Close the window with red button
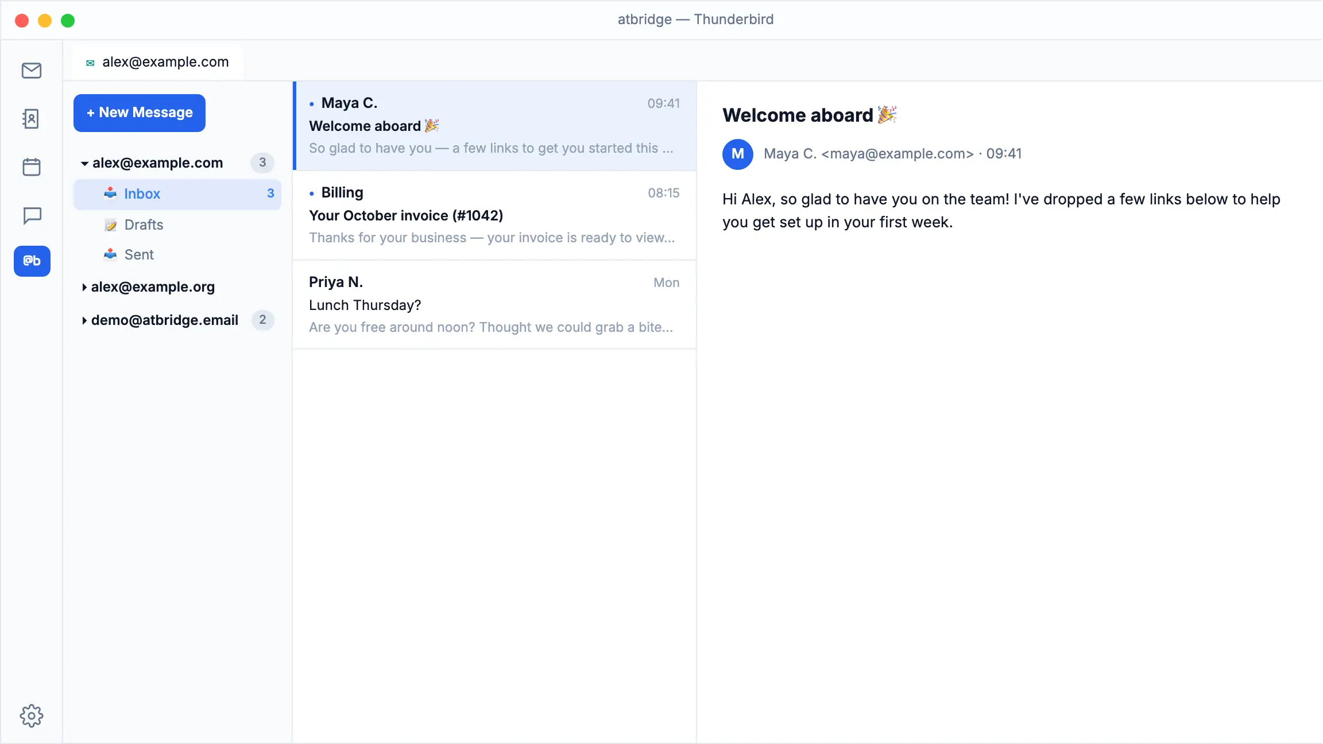Screen dimensions: 1323x744 tap(22, 21)
